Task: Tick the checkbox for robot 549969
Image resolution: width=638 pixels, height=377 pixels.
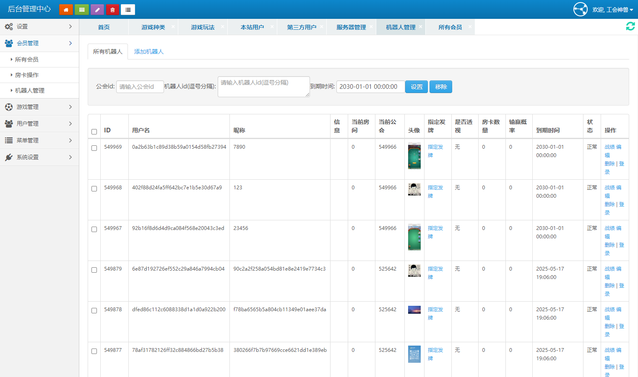Action: point(94,148)
